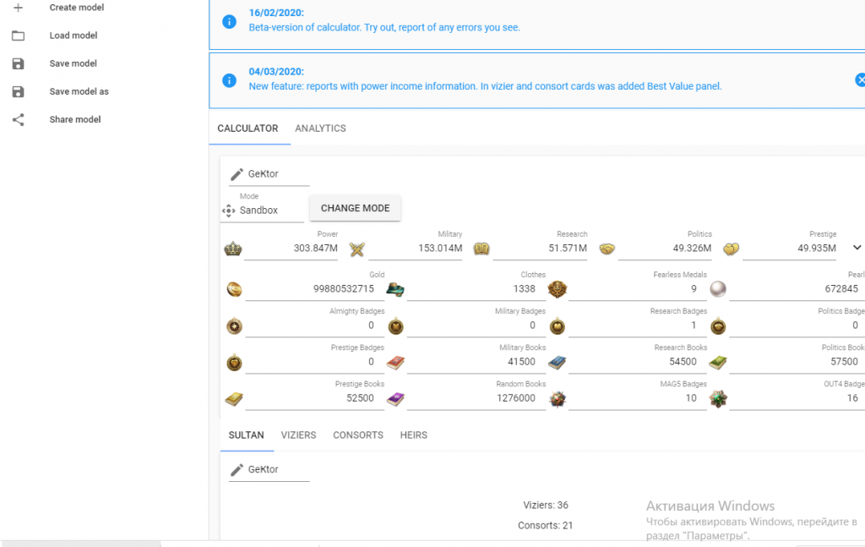
Task: Click the crossed swords Military icon
Action: coord(357,249)
